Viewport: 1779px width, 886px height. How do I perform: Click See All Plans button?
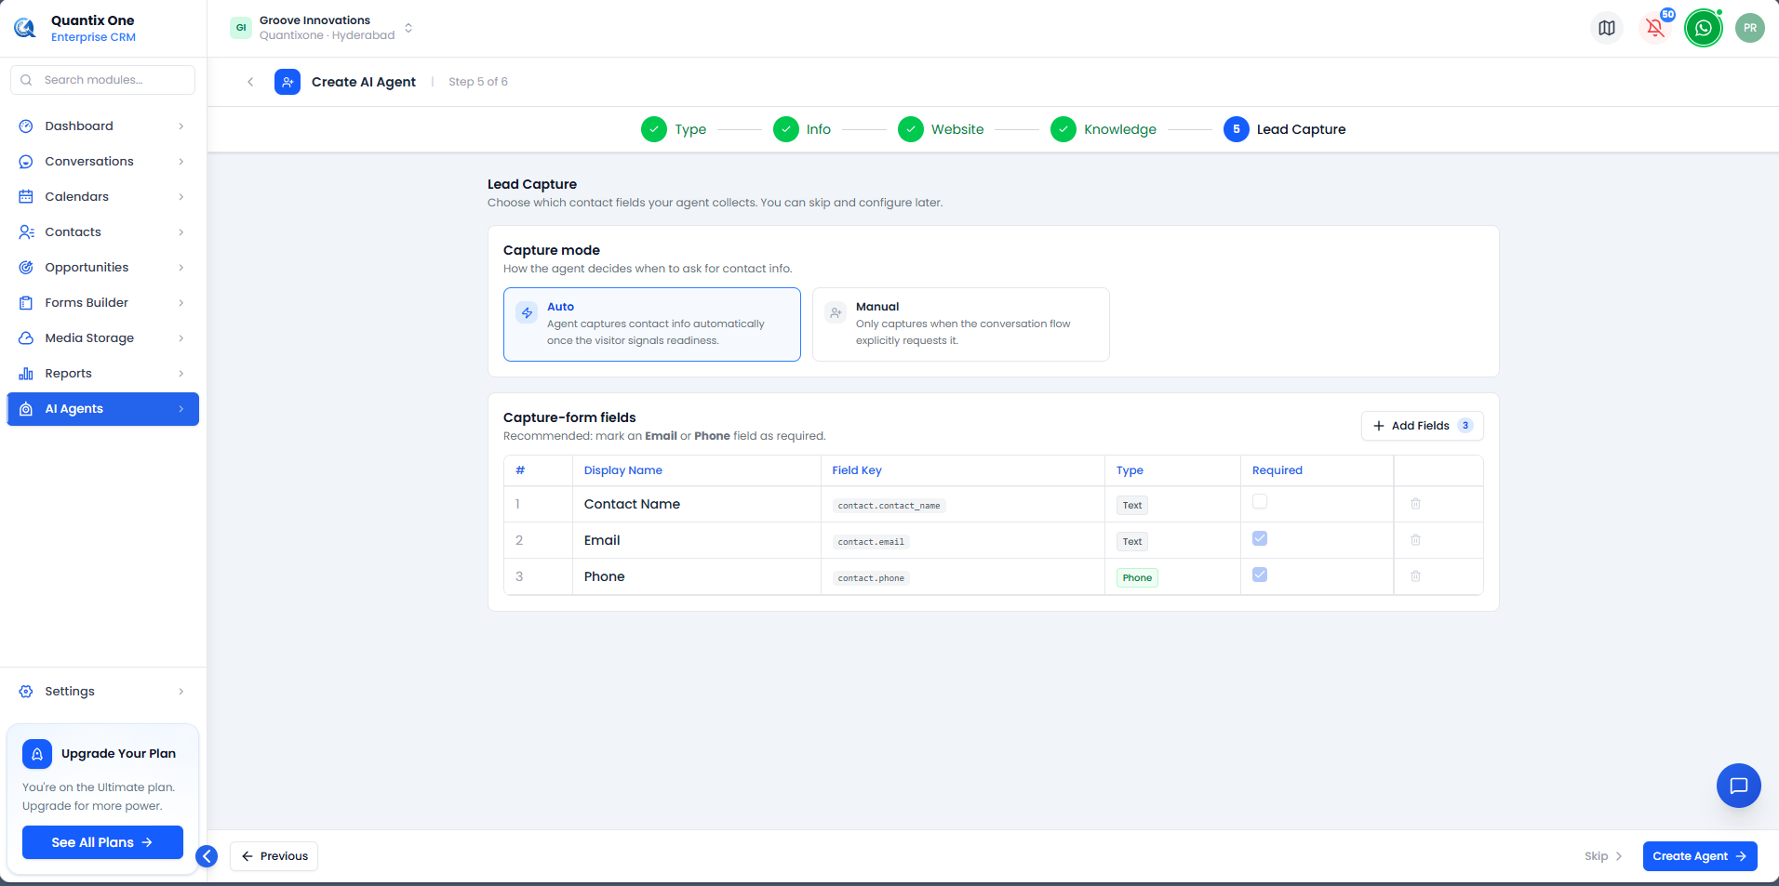pos(102,842)
